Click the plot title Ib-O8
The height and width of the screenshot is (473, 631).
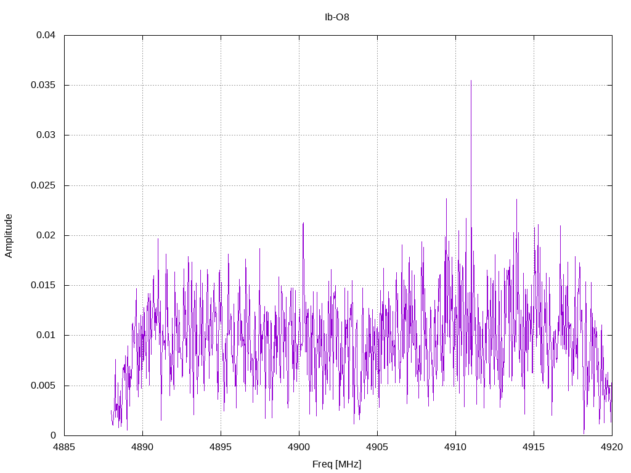[x=337, y=17]
